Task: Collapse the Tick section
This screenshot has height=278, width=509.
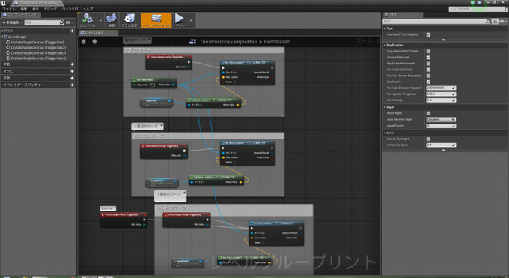Action: [385, 28]
